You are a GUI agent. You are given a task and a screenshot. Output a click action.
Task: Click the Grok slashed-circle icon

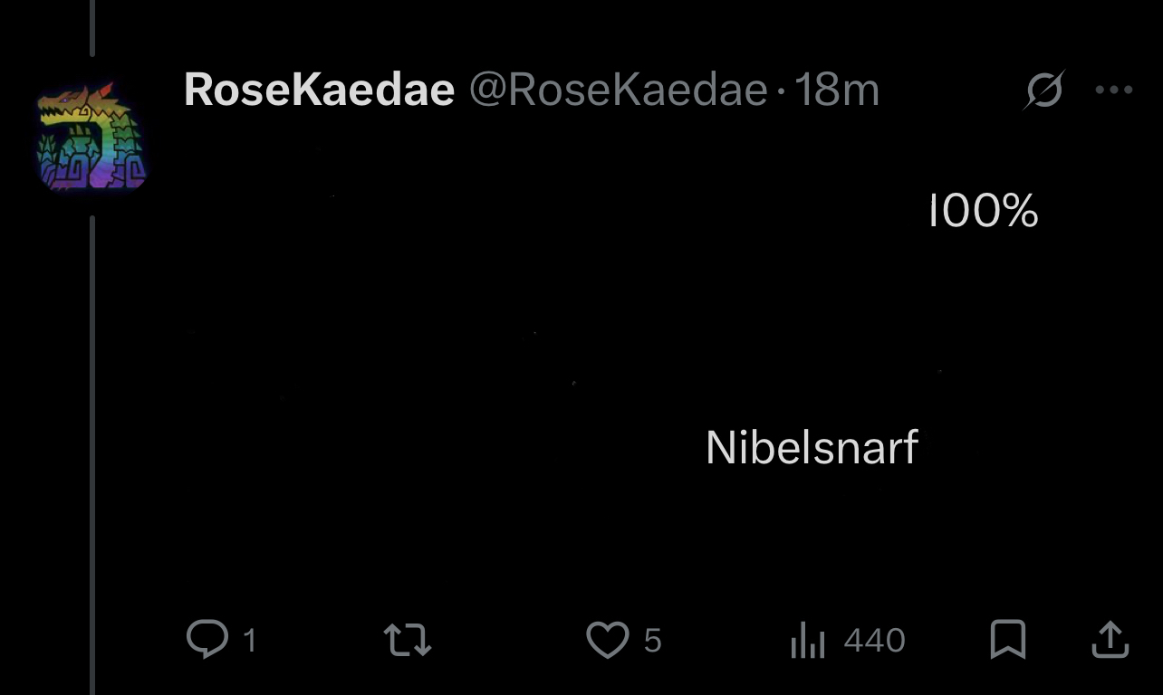[x=1044, y=90]
